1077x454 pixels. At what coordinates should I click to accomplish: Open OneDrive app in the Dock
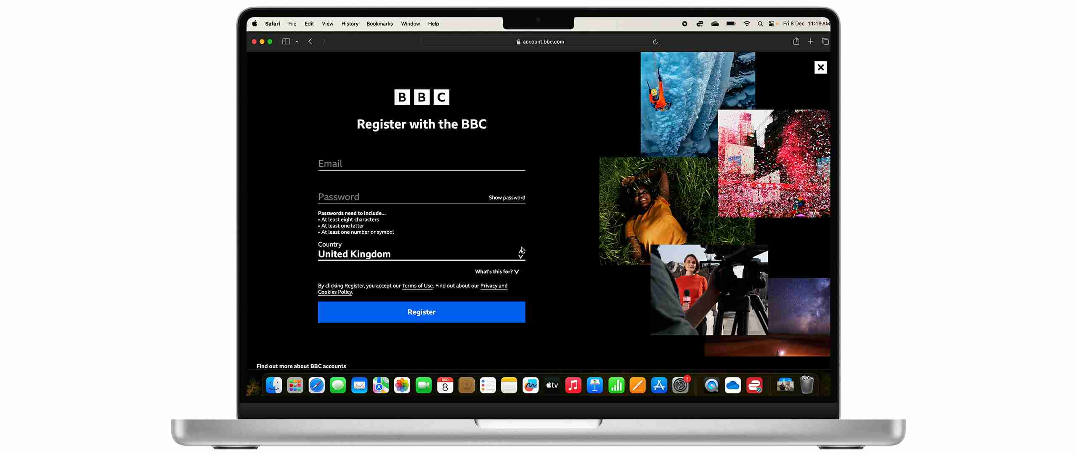(x=733, y=385)
